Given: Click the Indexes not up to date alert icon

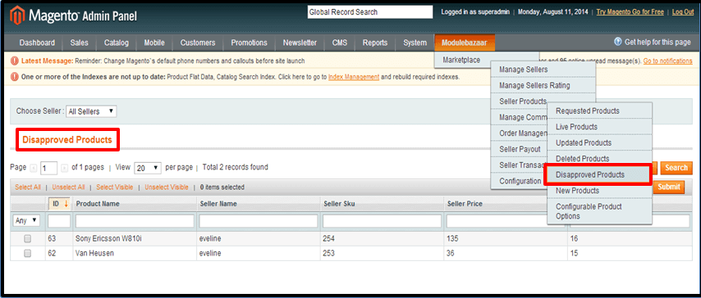Looking at the screenshot, I should pyautogui.click(x=15, y=77).
